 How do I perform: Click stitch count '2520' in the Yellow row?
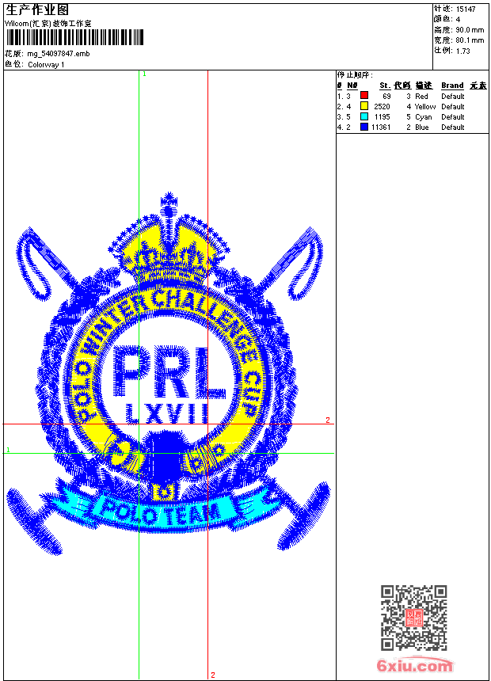tap(382, 106)
